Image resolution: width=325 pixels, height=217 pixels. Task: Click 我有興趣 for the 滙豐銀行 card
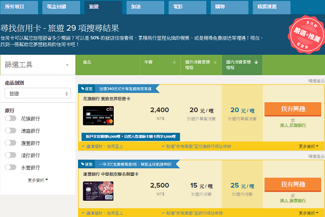point(292,185)
